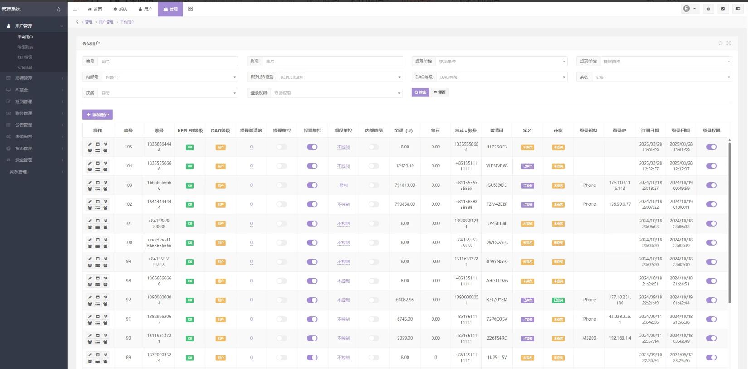Enable the 提现单控 toggle for user 104
The height and width of the screenshot is (369, 748).
tap(282, 166)
